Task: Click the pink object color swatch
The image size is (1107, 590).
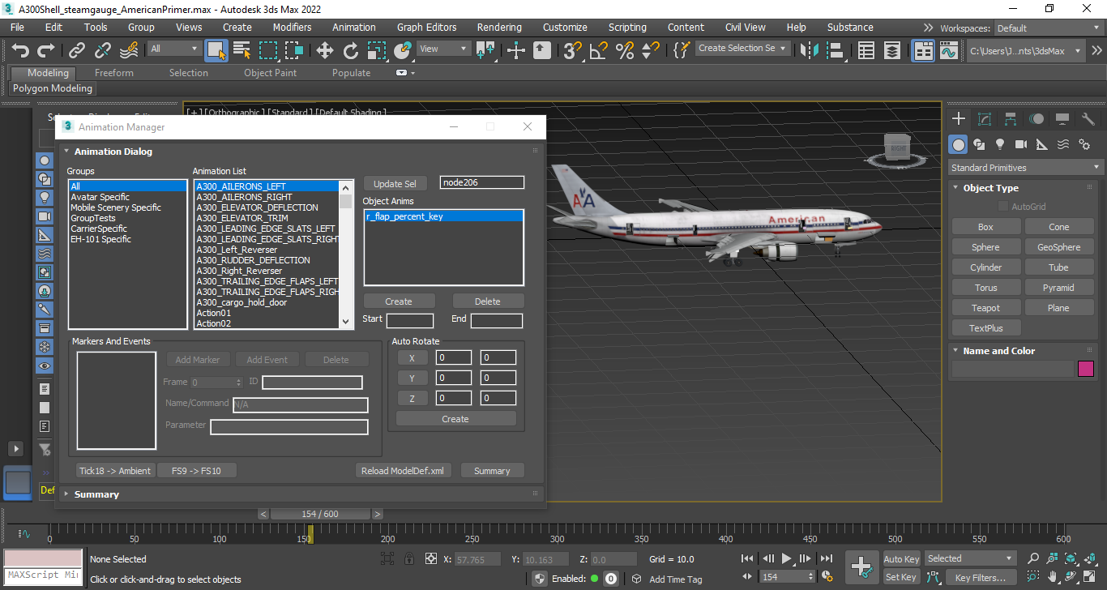Action: [x=1086, y=369]
